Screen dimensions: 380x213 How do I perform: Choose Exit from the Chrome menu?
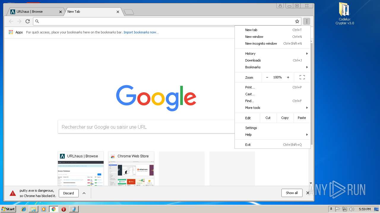pos(273,145)
